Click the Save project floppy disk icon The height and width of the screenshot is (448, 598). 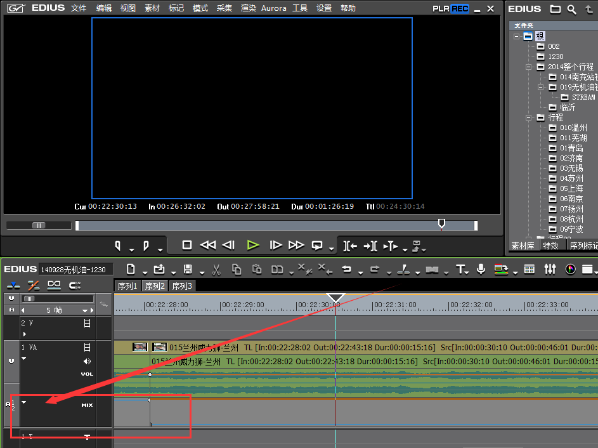pyautogui.click(x=188, y=269)
